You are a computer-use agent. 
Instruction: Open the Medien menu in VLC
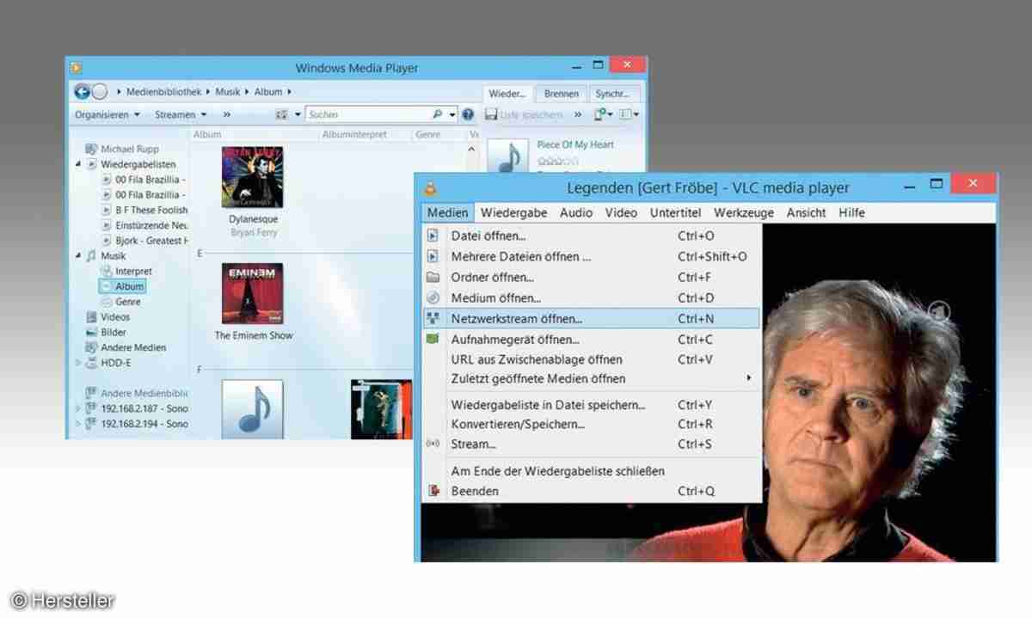pos(448,212)
